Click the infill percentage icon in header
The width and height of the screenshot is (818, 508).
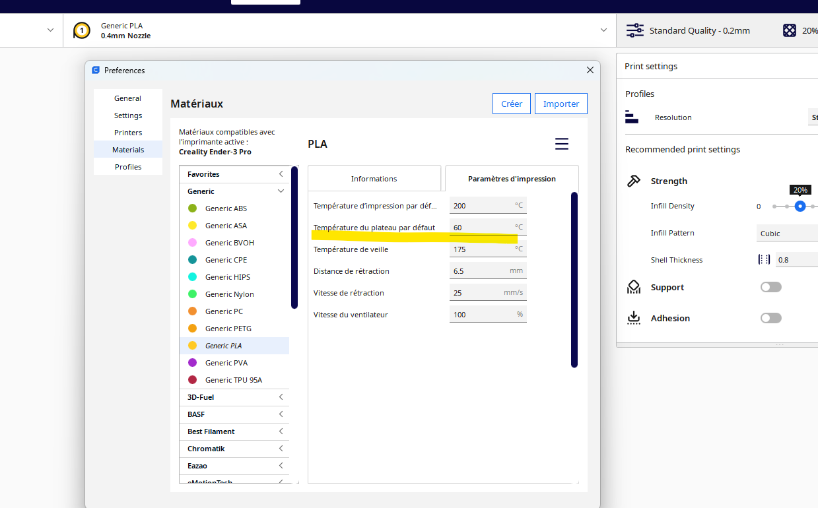789,30
